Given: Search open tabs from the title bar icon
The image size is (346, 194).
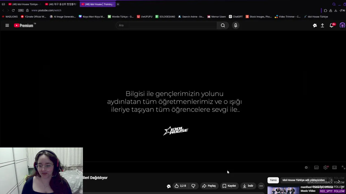Looking at the screenshot, I should (334, 4).
